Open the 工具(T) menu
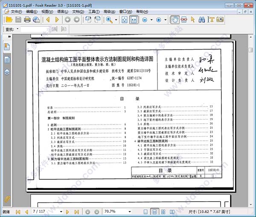 [x=94, y=12]
